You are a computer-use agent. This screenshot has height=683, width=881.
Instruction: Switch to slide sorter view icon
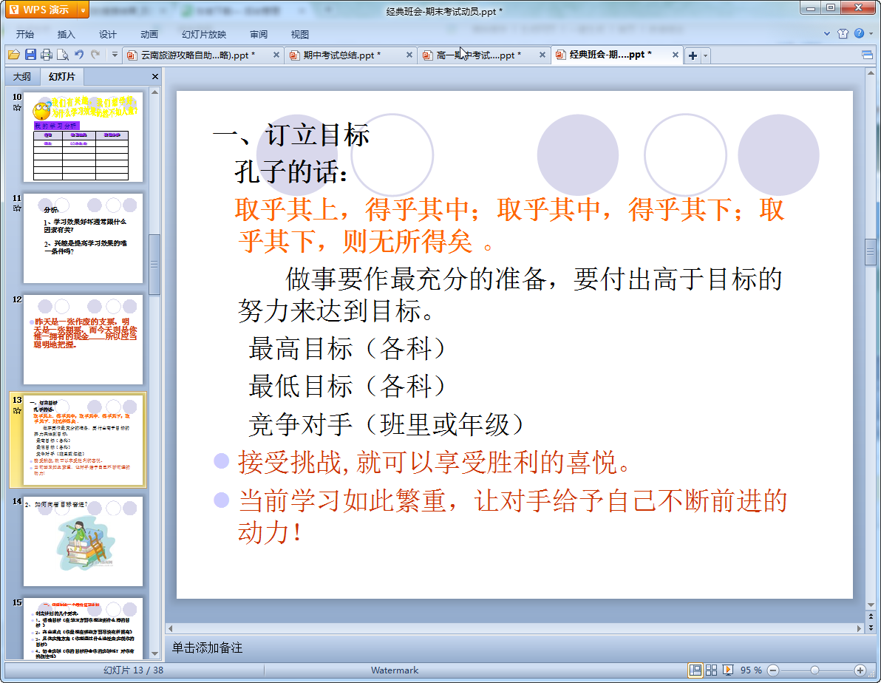711,670
